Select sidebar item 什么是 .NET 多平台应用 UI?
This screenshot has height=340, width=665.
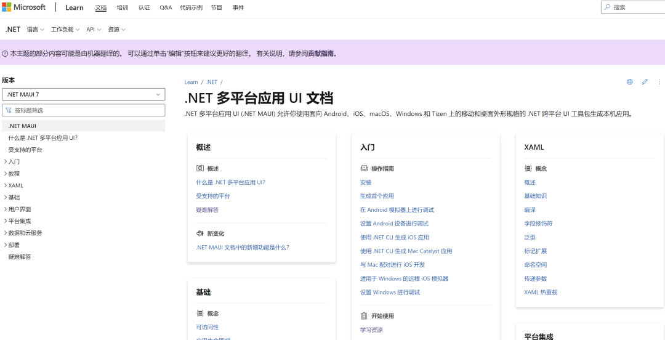click(43, 138)
